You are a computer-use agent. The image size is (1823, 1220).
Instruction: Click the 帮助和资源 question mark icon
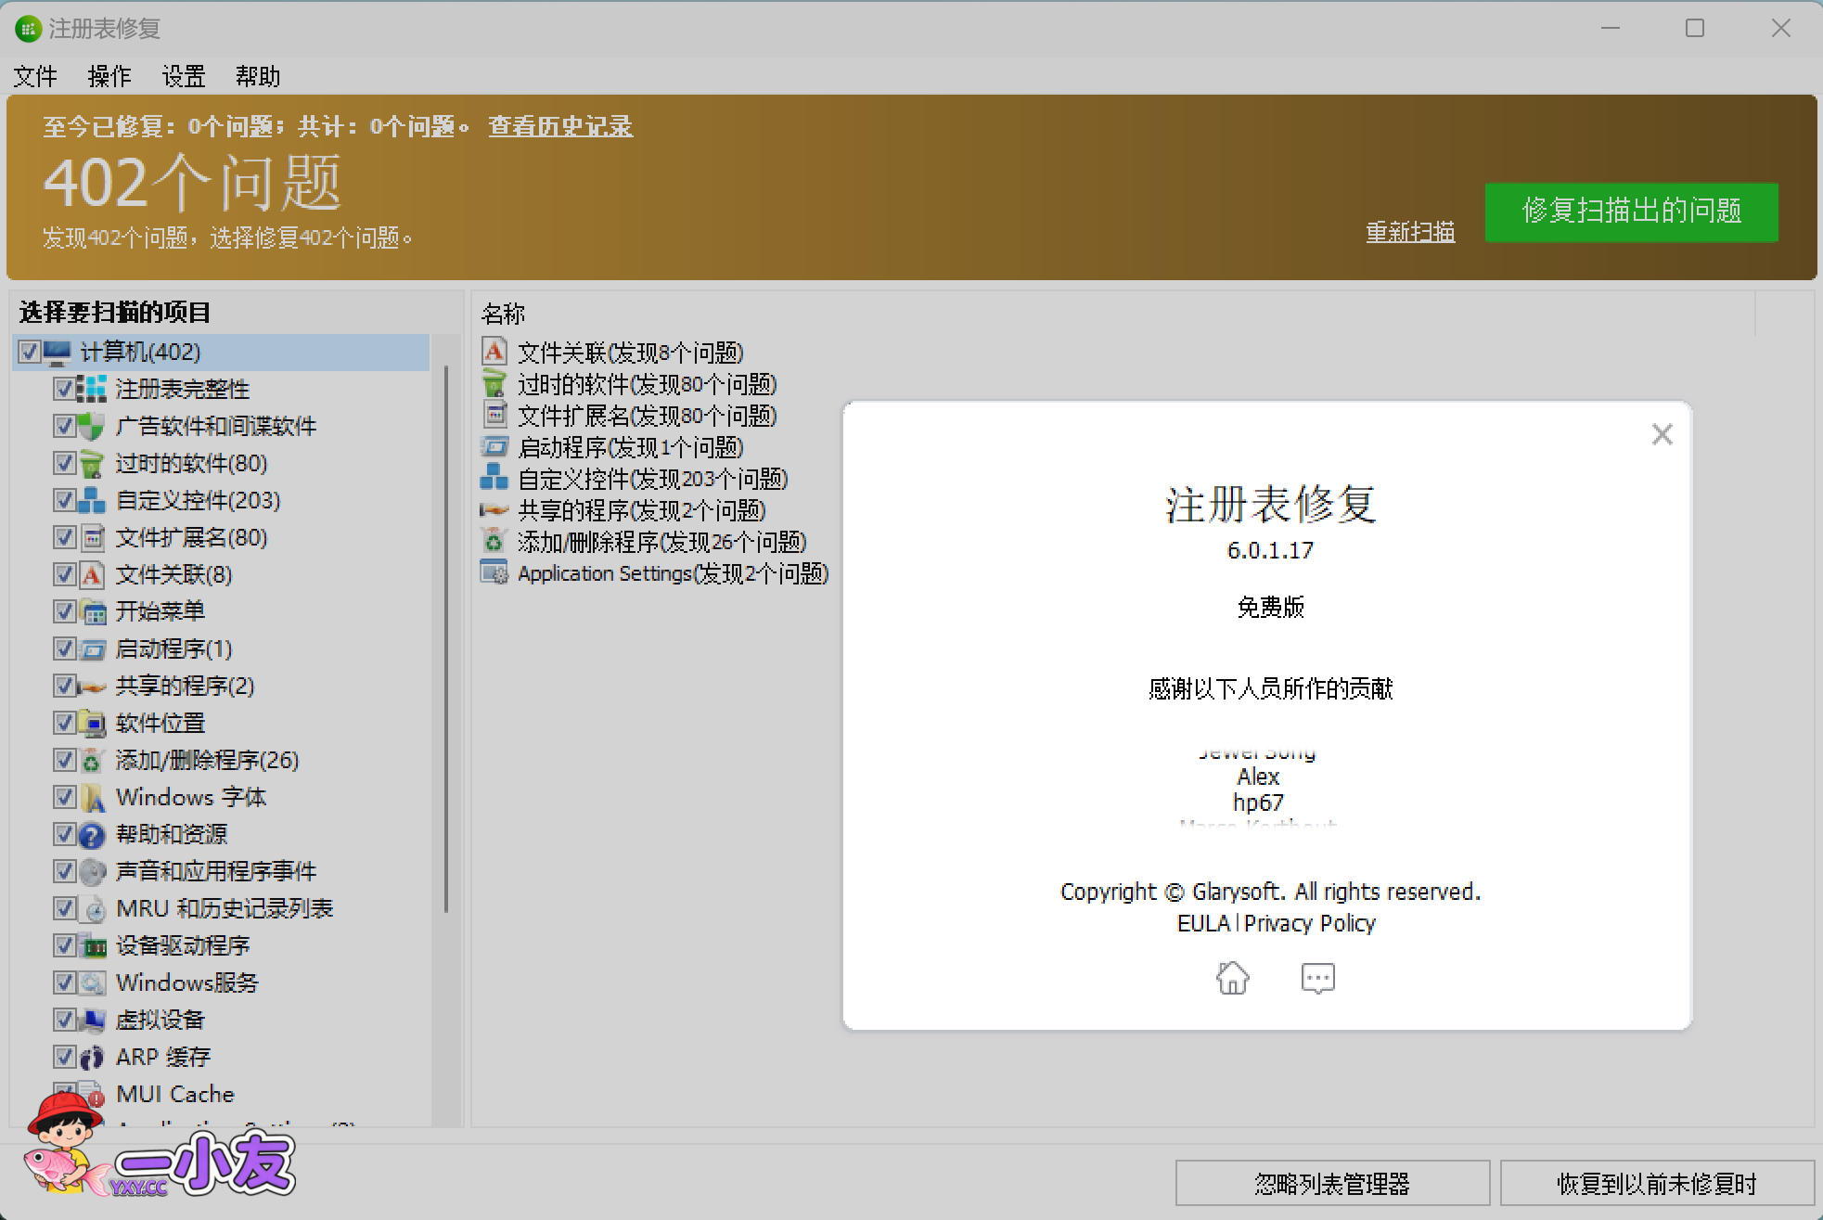(x=92, y=834)
